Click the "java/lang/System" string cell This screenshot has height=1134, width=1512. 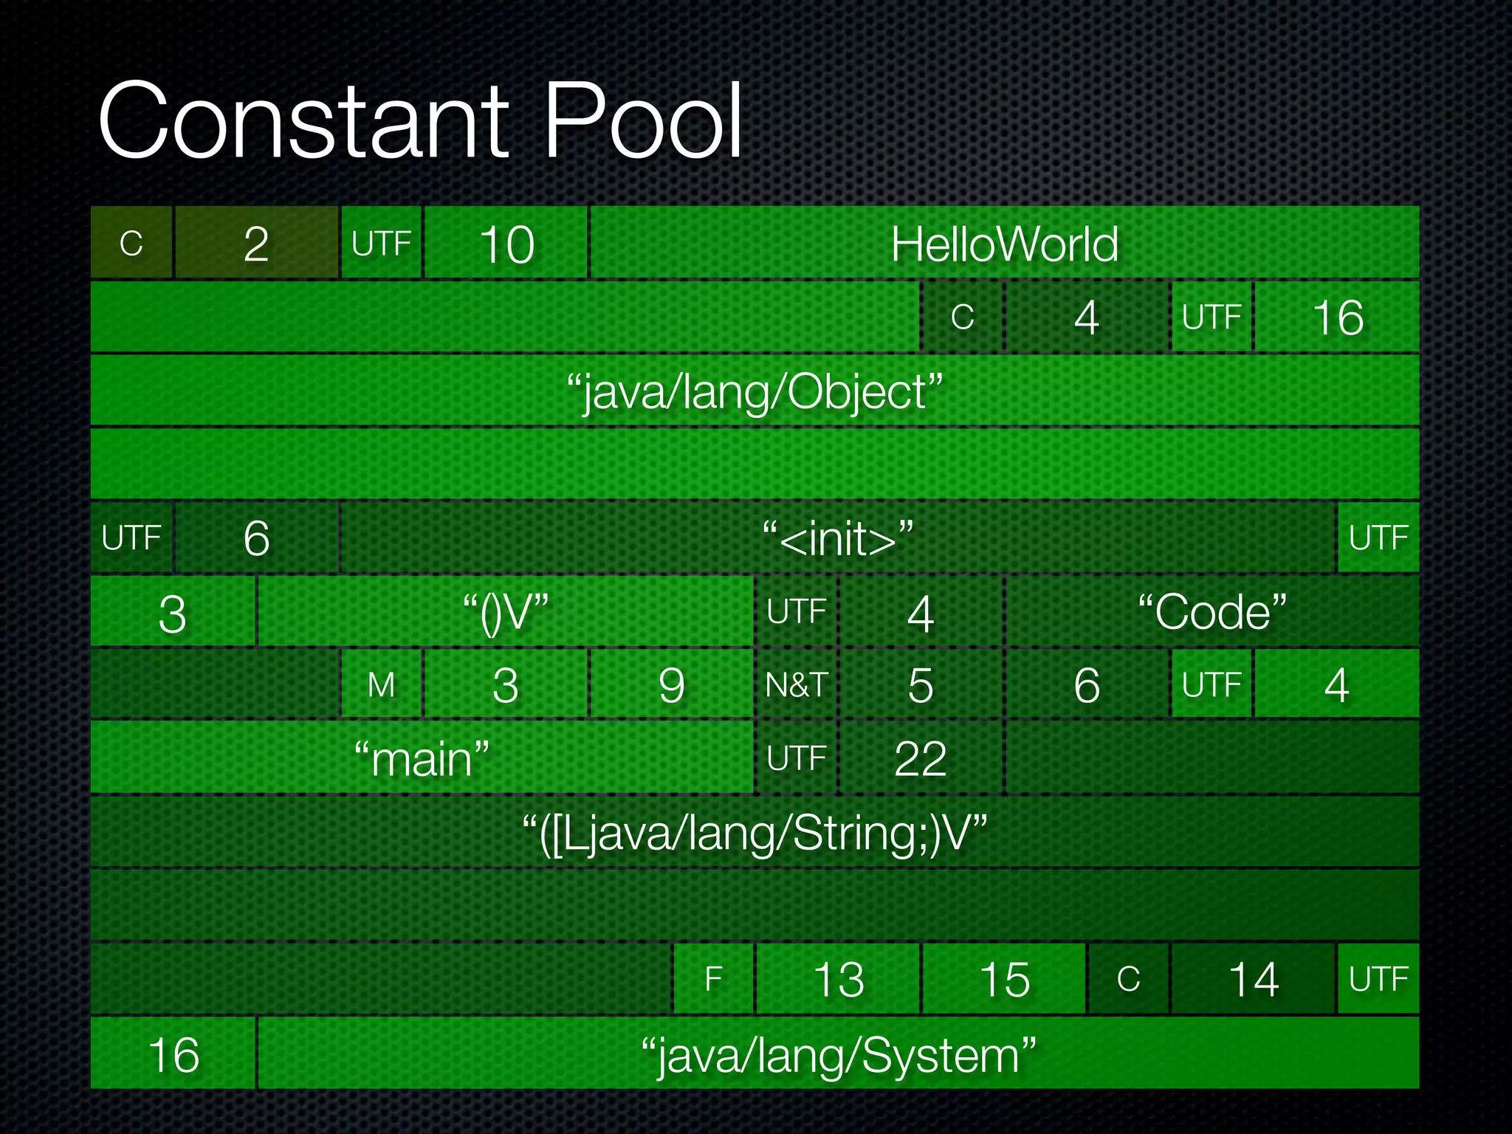point(839,1053)
